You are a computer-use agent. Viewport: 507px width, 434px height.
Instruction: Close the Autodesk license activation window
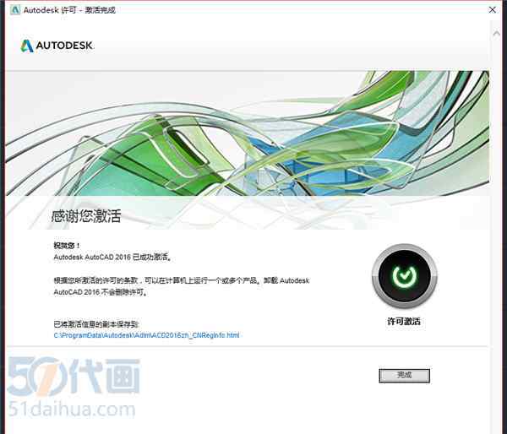492,9
